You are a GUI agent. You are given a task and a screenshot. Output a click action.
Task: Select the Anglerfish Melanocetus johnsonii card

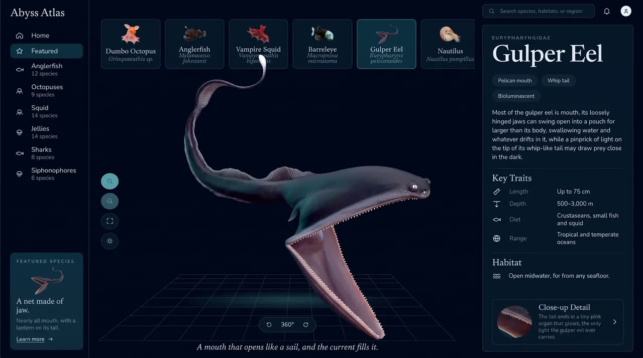[194, 44]
